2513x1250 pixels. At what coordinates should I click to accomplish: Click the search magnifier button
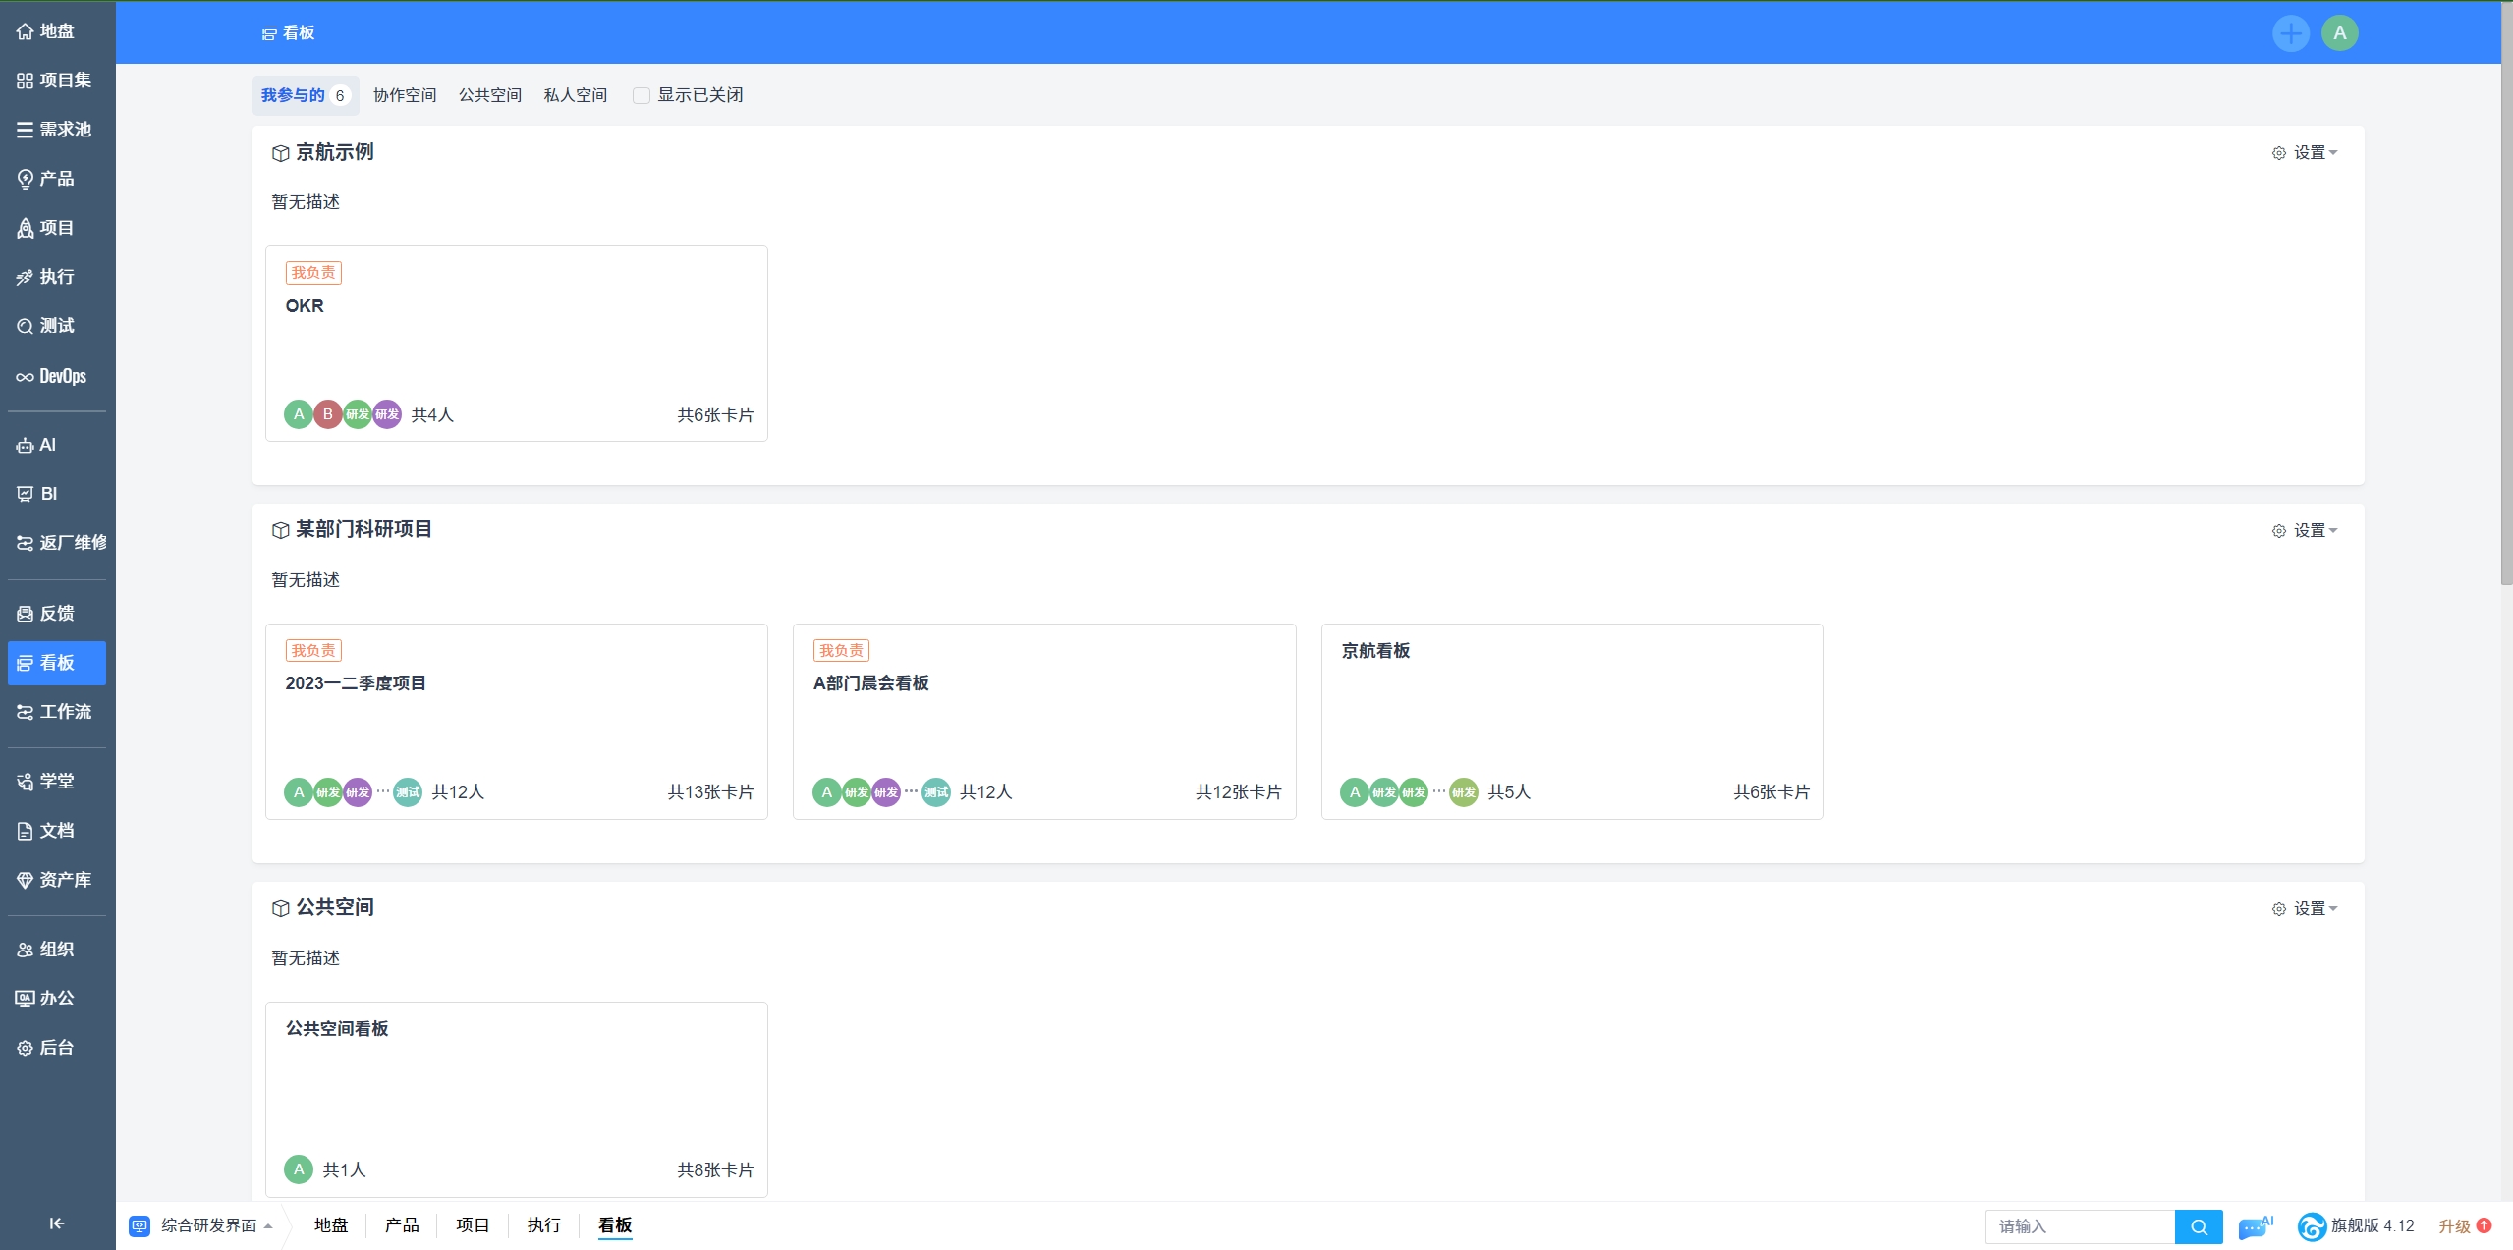2199,1226
